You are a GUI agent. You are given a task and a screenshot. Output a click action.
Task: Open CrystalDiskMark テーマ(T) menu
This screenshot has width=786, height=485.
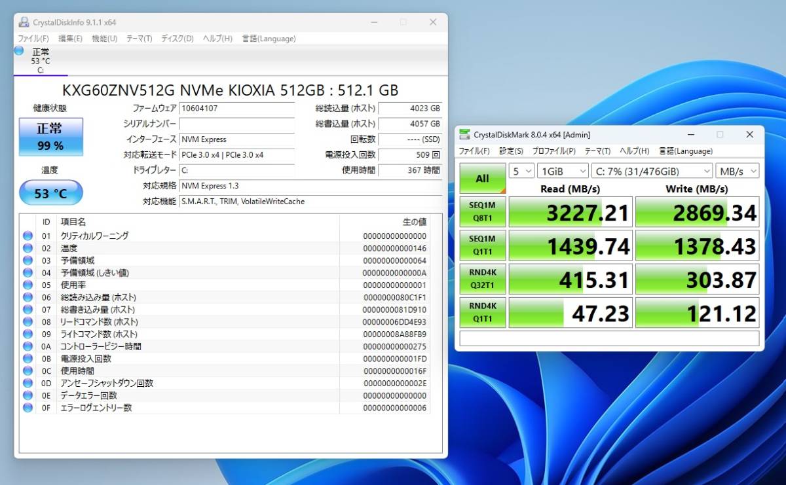pos(597,151)
